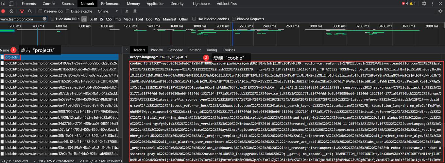Open the Memory panel
Screen dimensions: 445x163
click(x=133, y=4)
